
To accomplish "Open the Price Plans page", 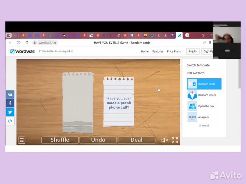I will [174, 51].
